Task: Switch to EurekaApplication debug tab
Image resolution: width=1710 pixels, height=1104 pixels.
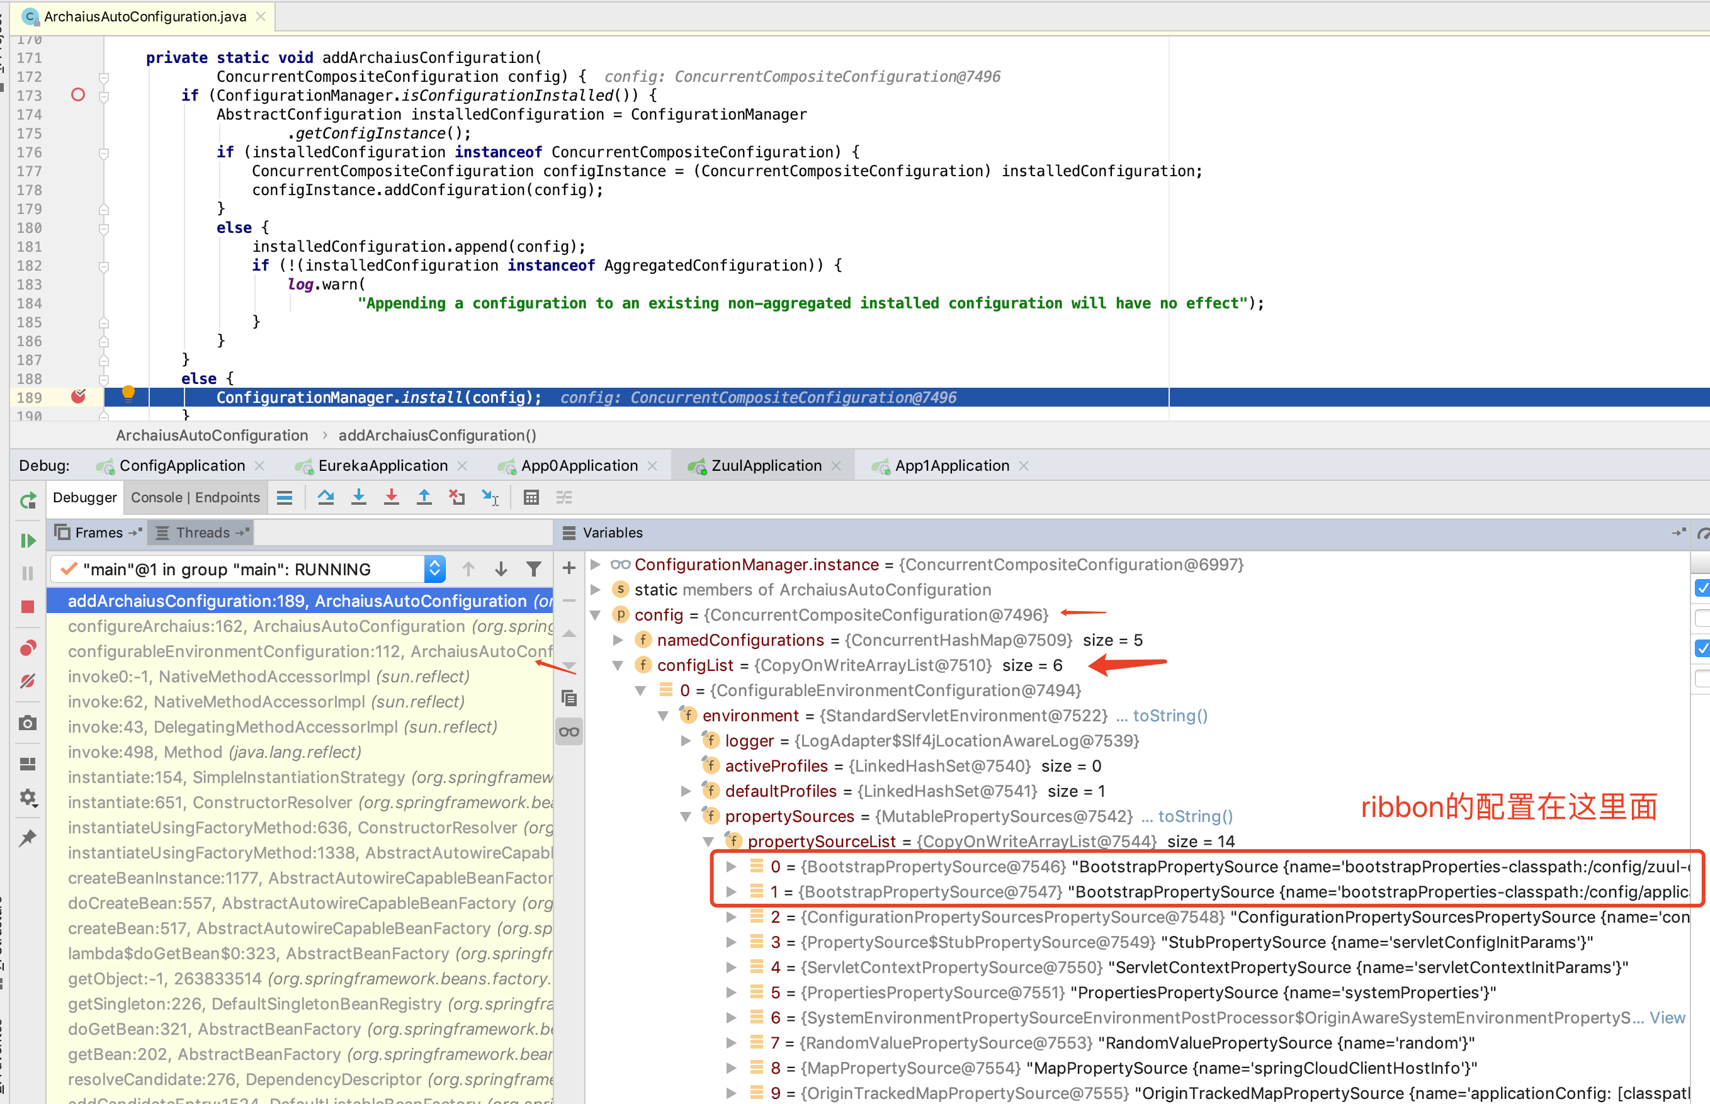Action: (383, 466)
